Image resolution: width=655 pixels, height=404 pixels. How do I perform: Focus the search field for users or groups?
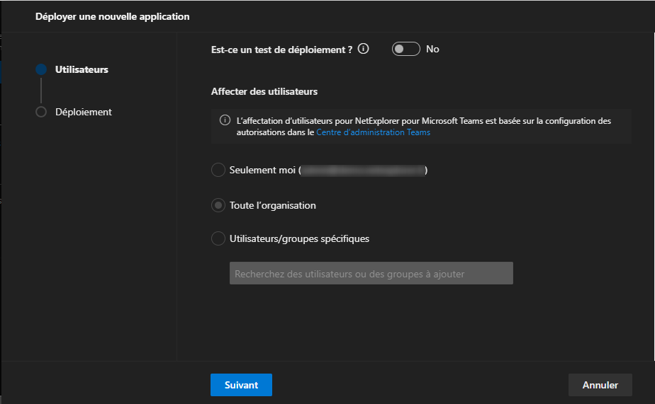371,273
